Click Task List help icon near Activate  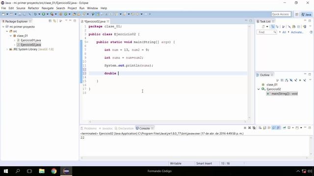pos(311,32)
